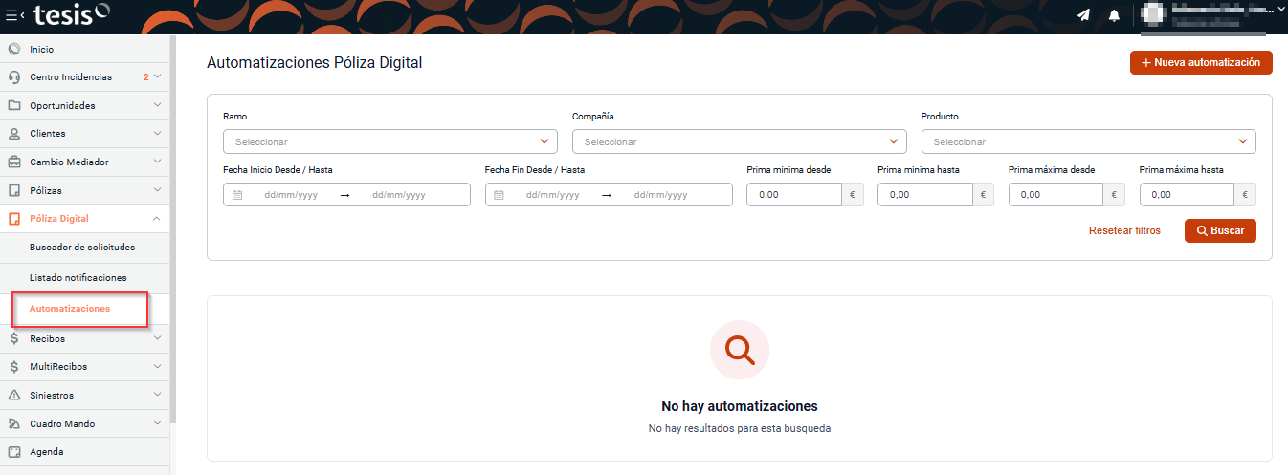This screenshot has width=1288, height=475.
Task: Click the Pólizas document icon
Action: [14, 190]
